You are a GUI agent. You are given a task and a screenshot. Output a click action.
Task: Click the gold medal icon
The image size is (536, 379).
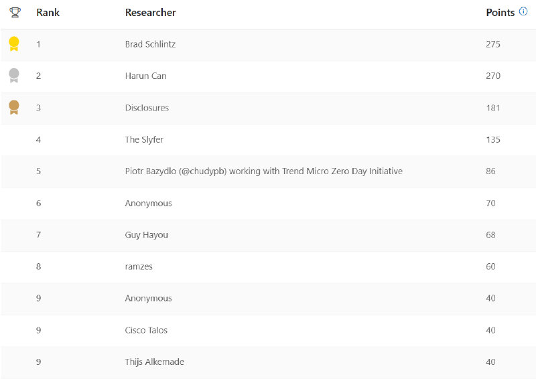point(14,44)
